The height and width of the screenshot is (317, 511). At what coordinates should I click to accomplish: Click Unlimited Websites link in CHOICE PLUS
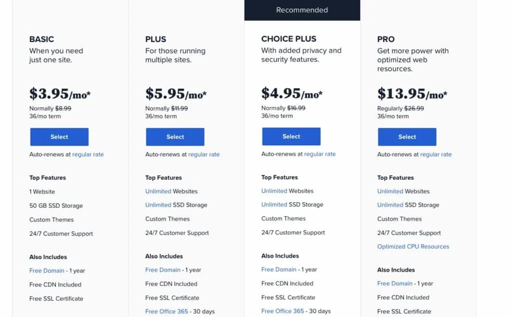[274, 191]
